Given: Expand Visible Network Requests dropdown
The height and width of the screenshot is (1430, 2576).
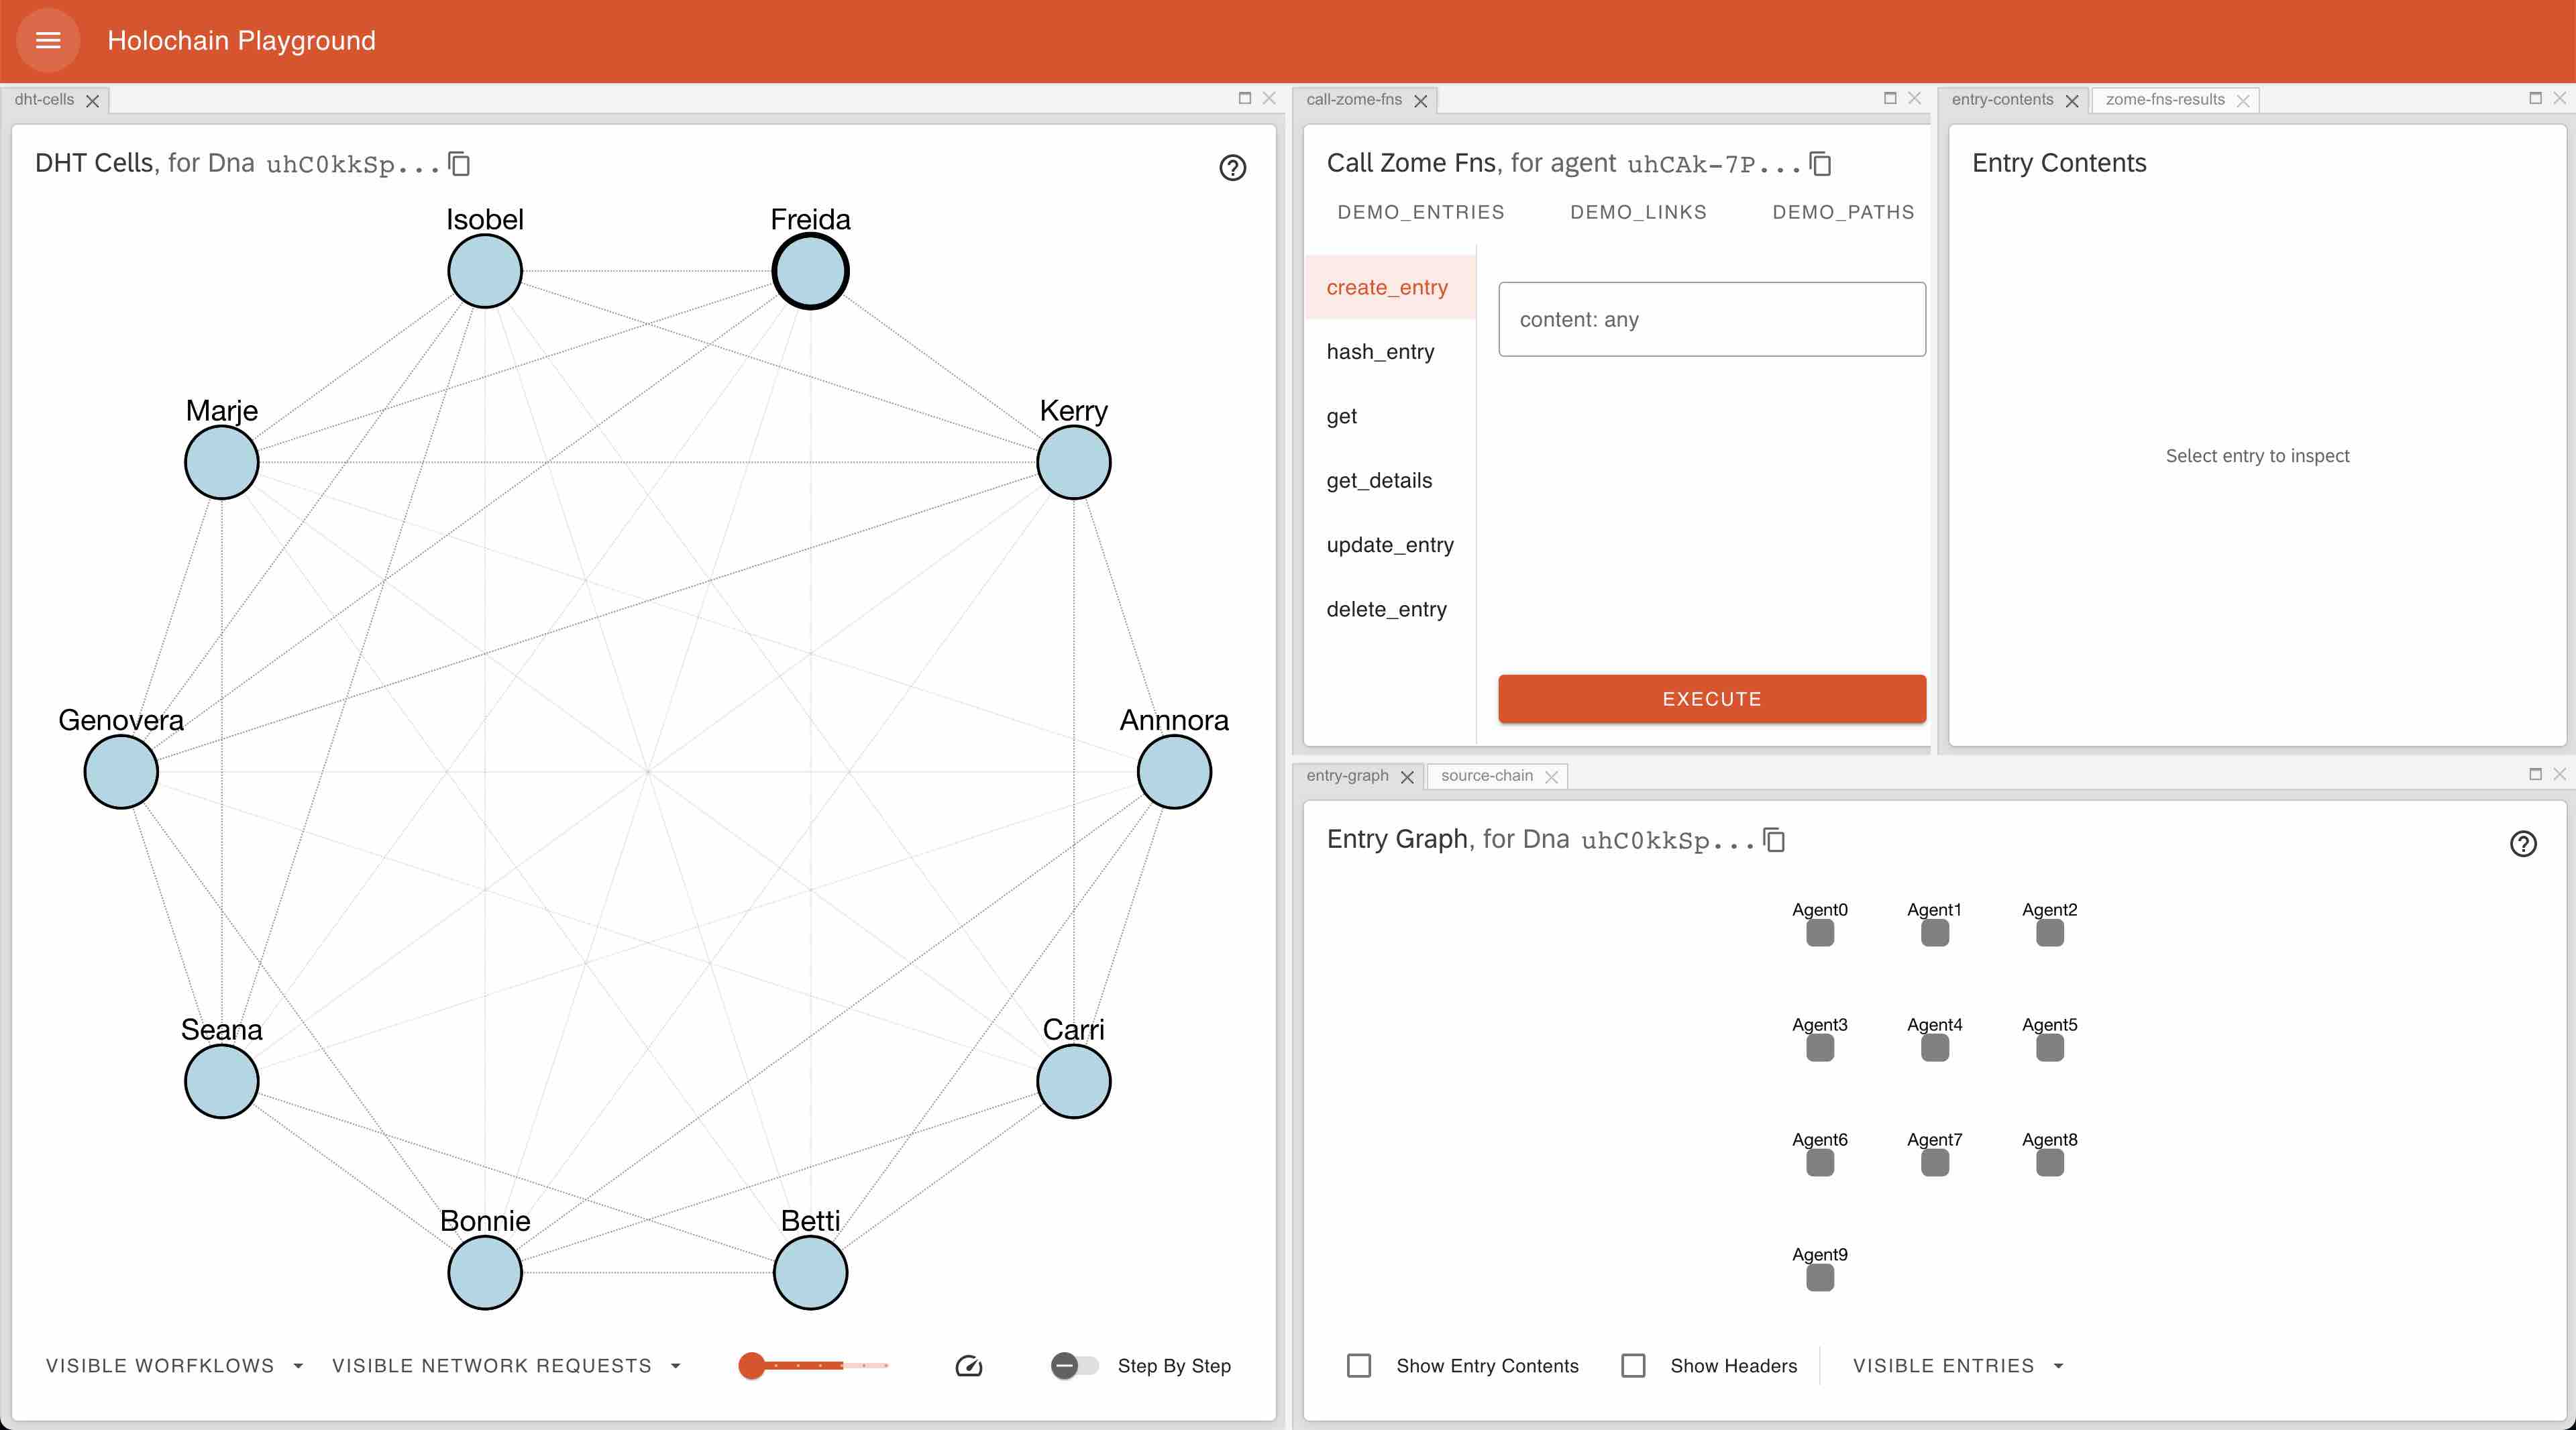Looking at the screenshot, I should coord(506,1365).
